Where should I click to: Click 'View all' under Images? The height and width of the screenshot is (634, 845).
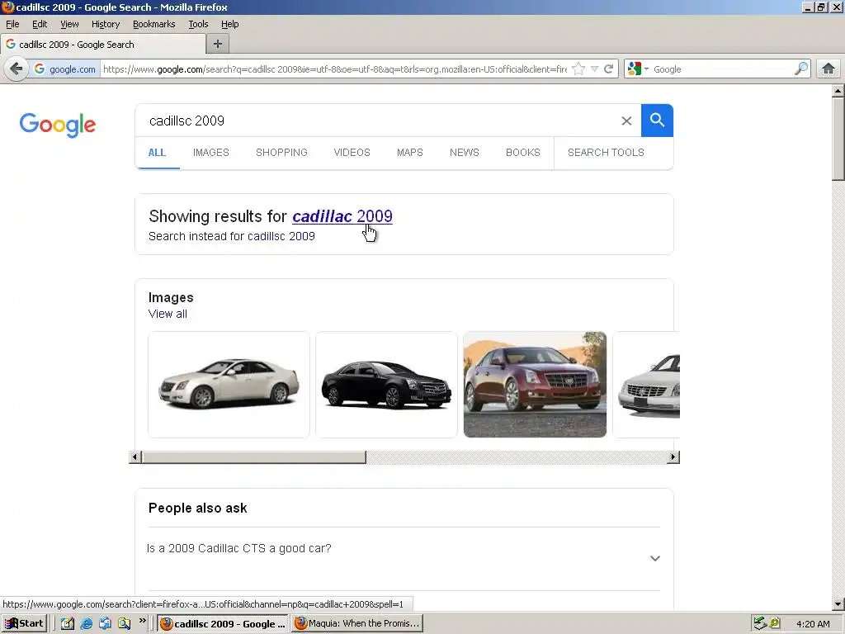coord(168,314)
